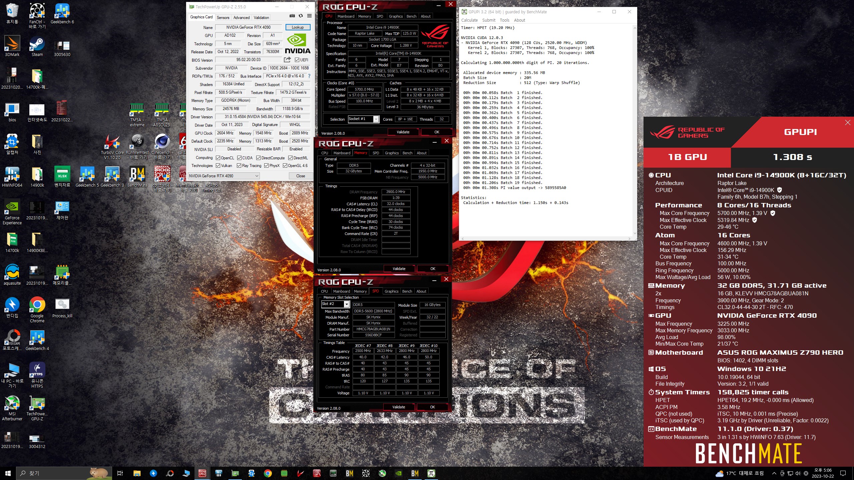Click the BIOS export share icon
This screenshot has width=854, height=480.
coord(287,60)
